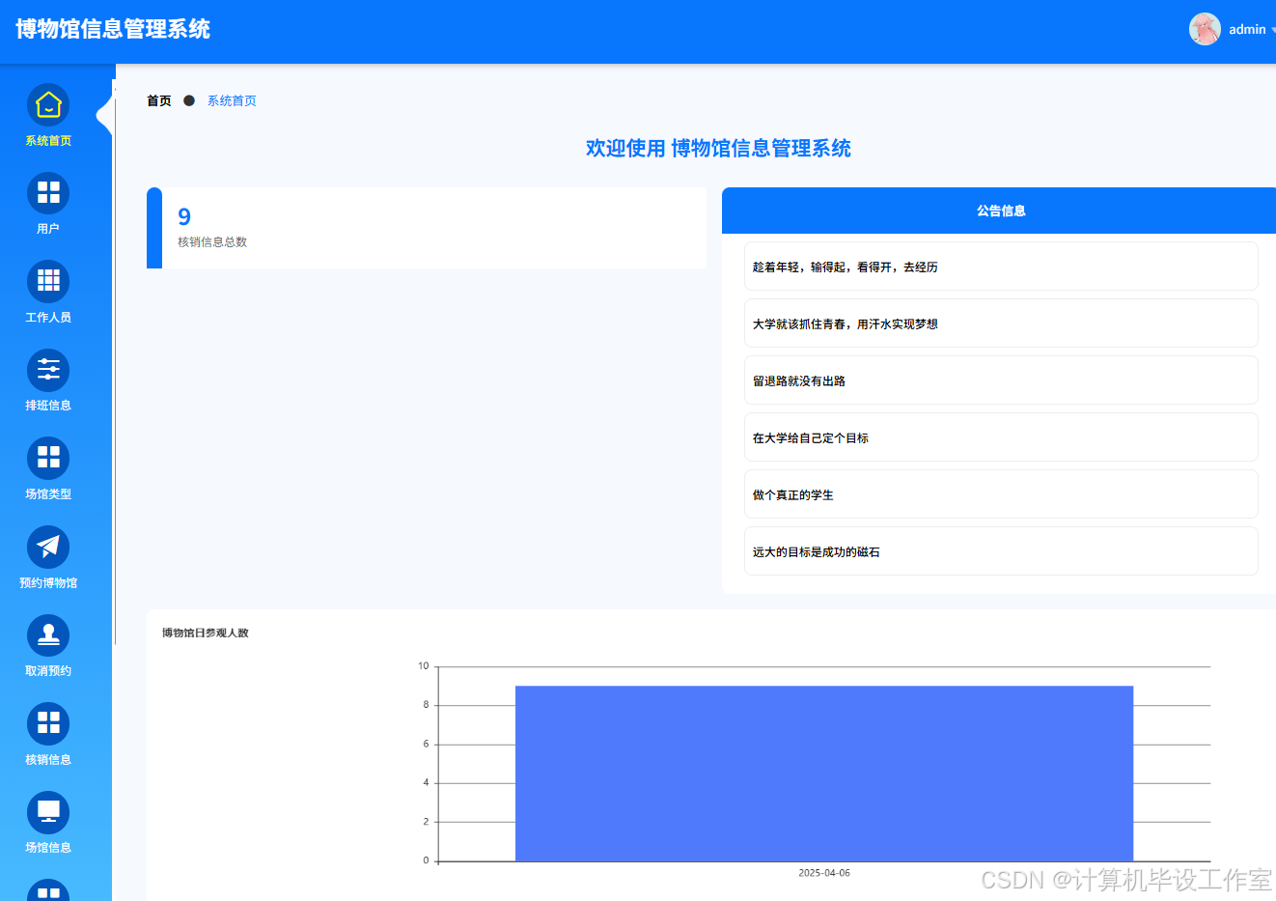Click the admin username text
This screenshot has height=901, width=1276.
(1247, 30)
